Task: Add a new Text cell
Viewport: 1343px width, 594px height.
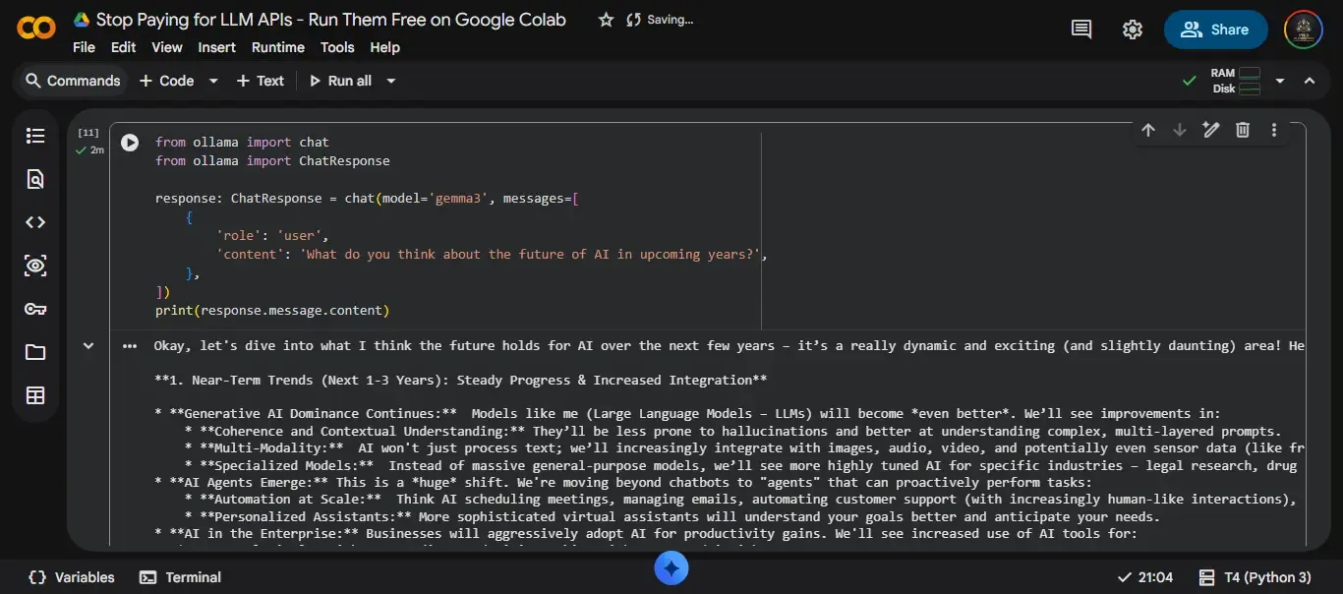Action: click(261, 81)
